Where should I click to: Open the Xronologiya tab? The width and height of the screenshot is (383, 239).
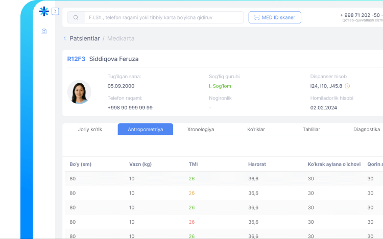201,129
